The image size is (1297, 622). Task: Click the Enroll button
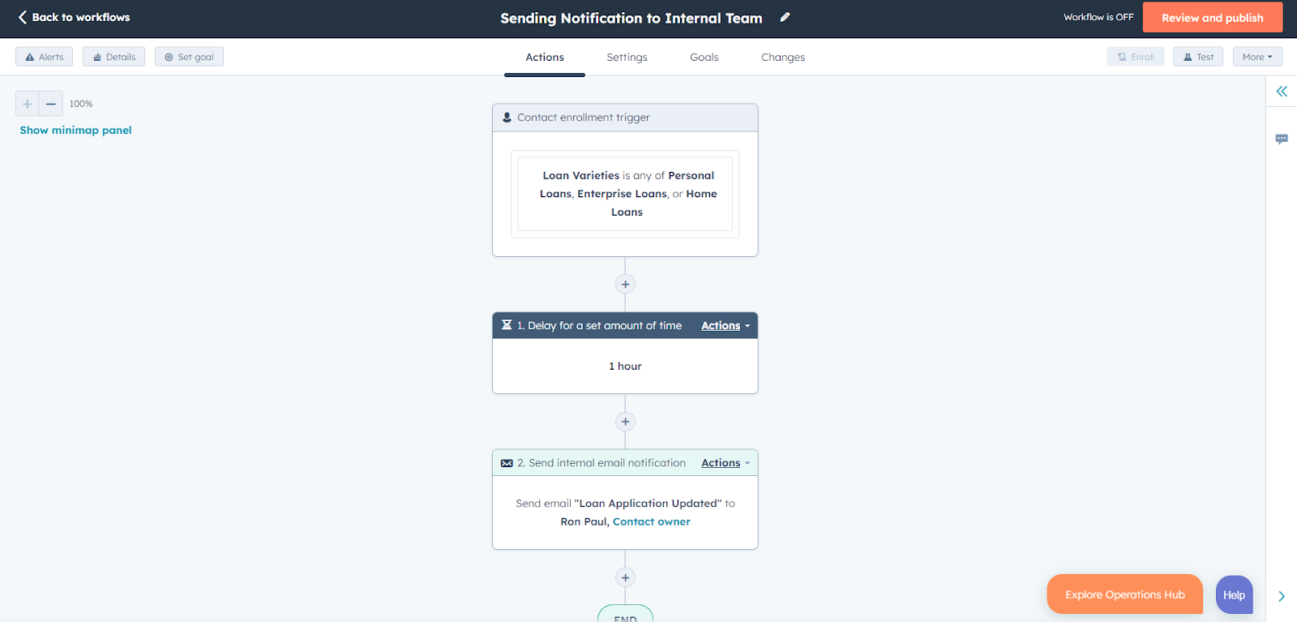1136,57
